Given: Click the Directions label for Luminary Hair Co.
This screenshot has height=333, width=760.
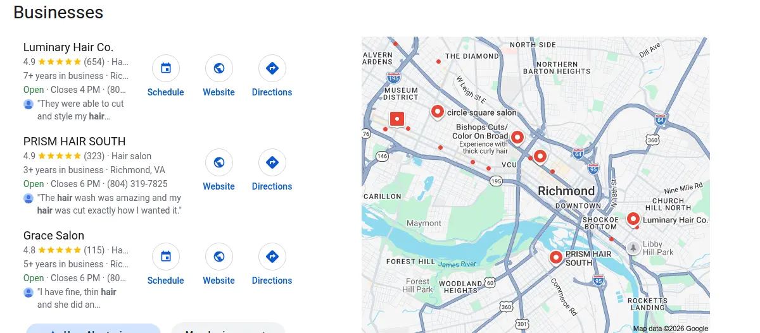Looking at the screenshot, I should (x=272, y=92).
